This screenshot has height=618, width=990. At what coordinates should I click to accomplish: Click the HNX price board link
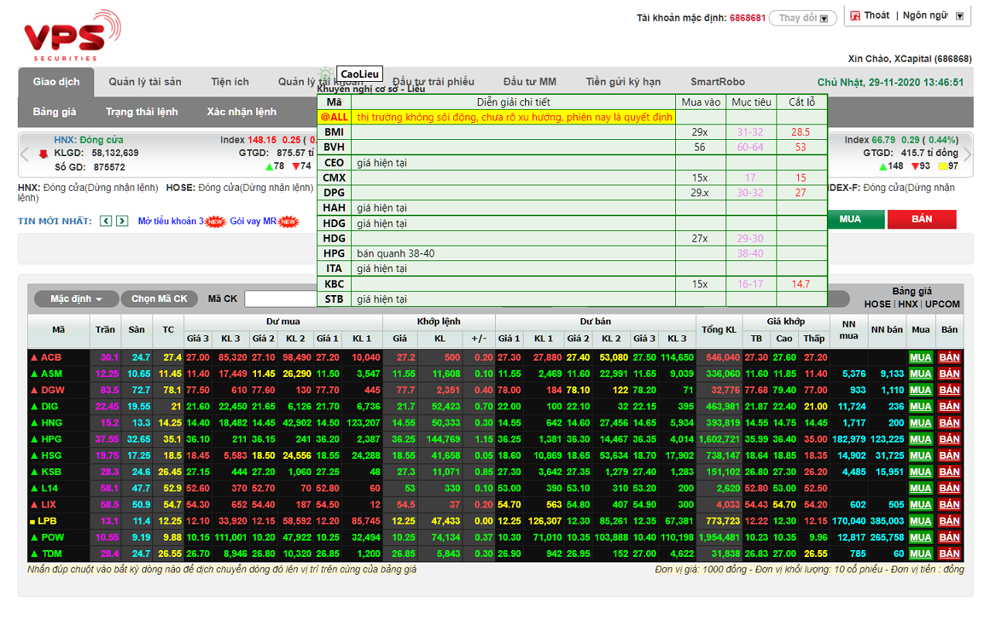(908, 304)
